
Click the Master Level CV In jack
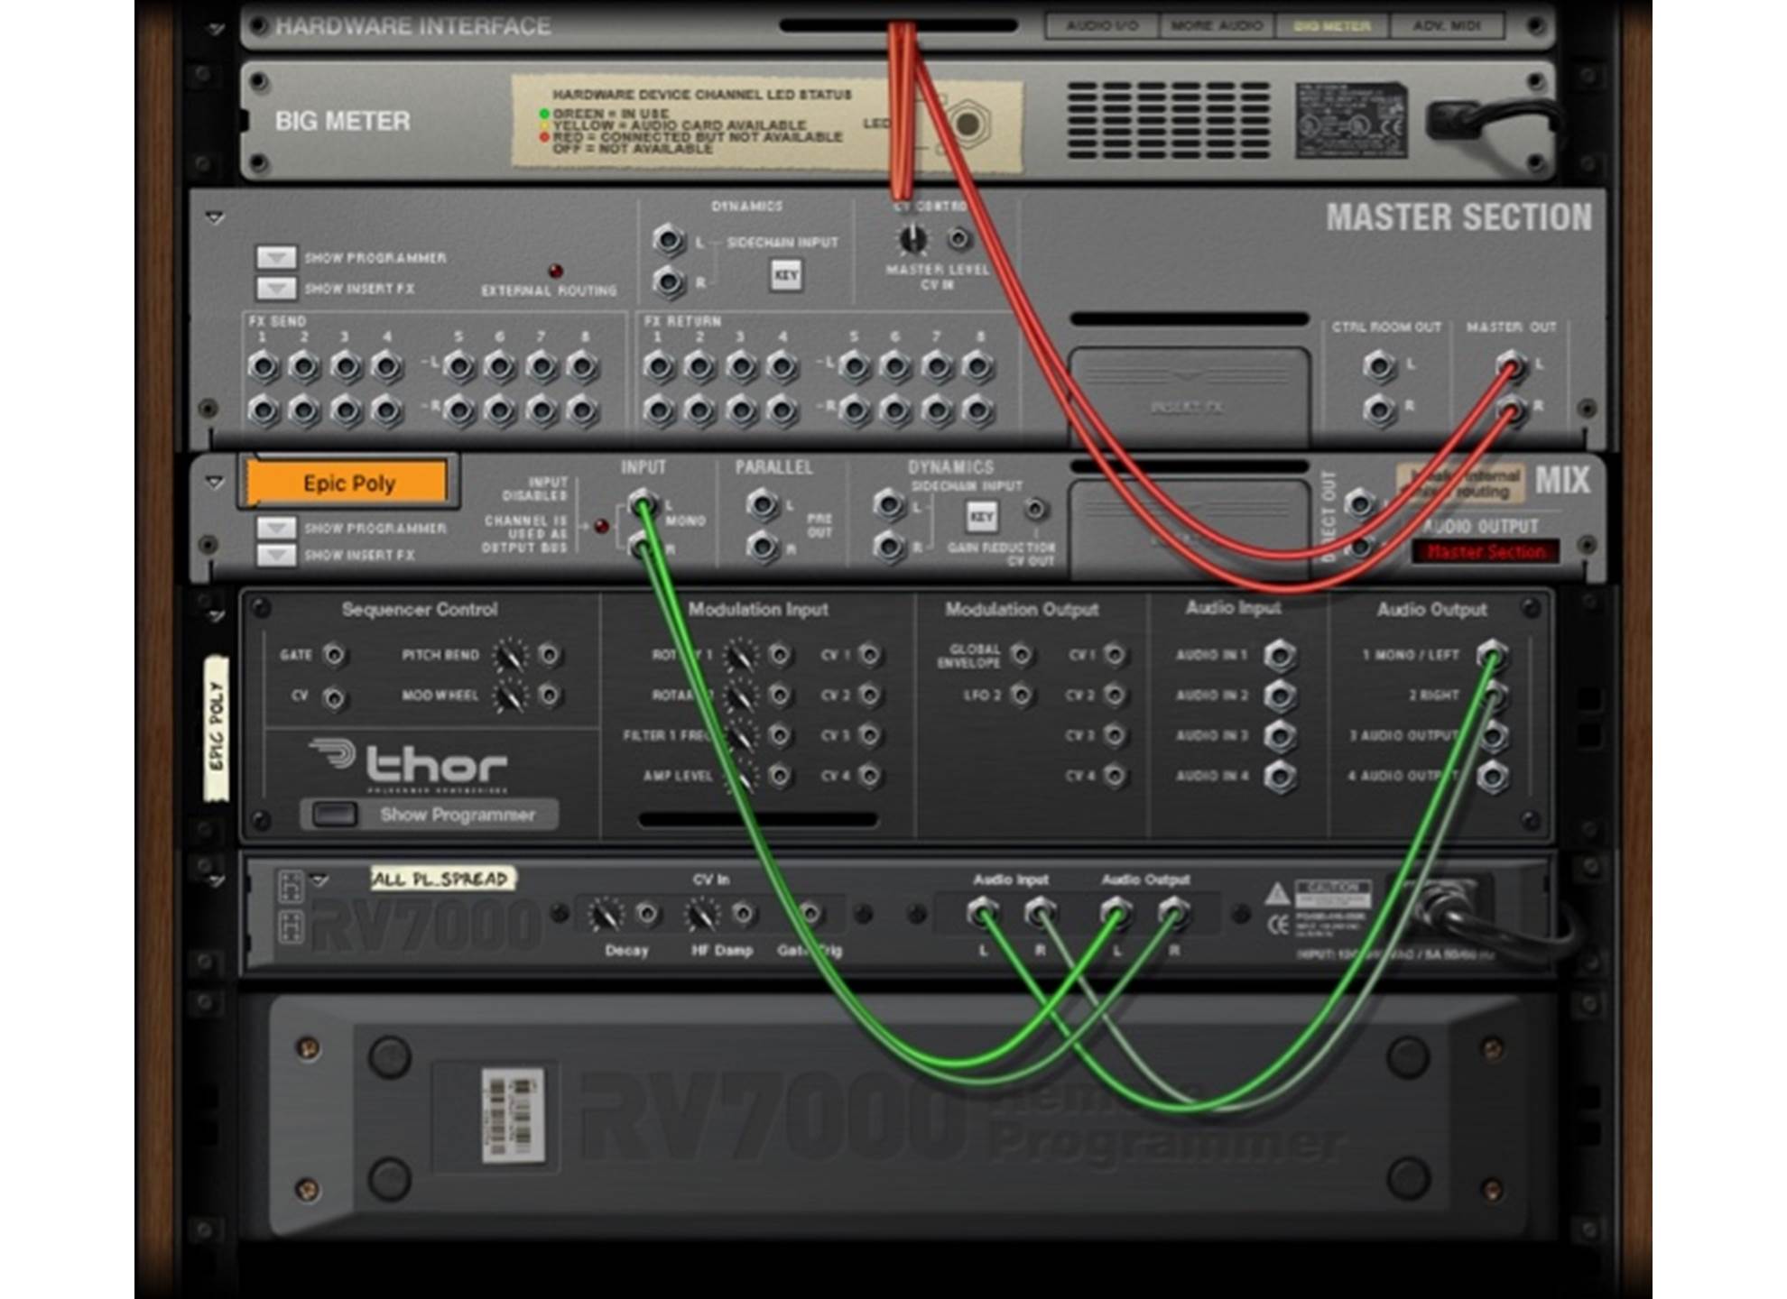coord(959,239)
